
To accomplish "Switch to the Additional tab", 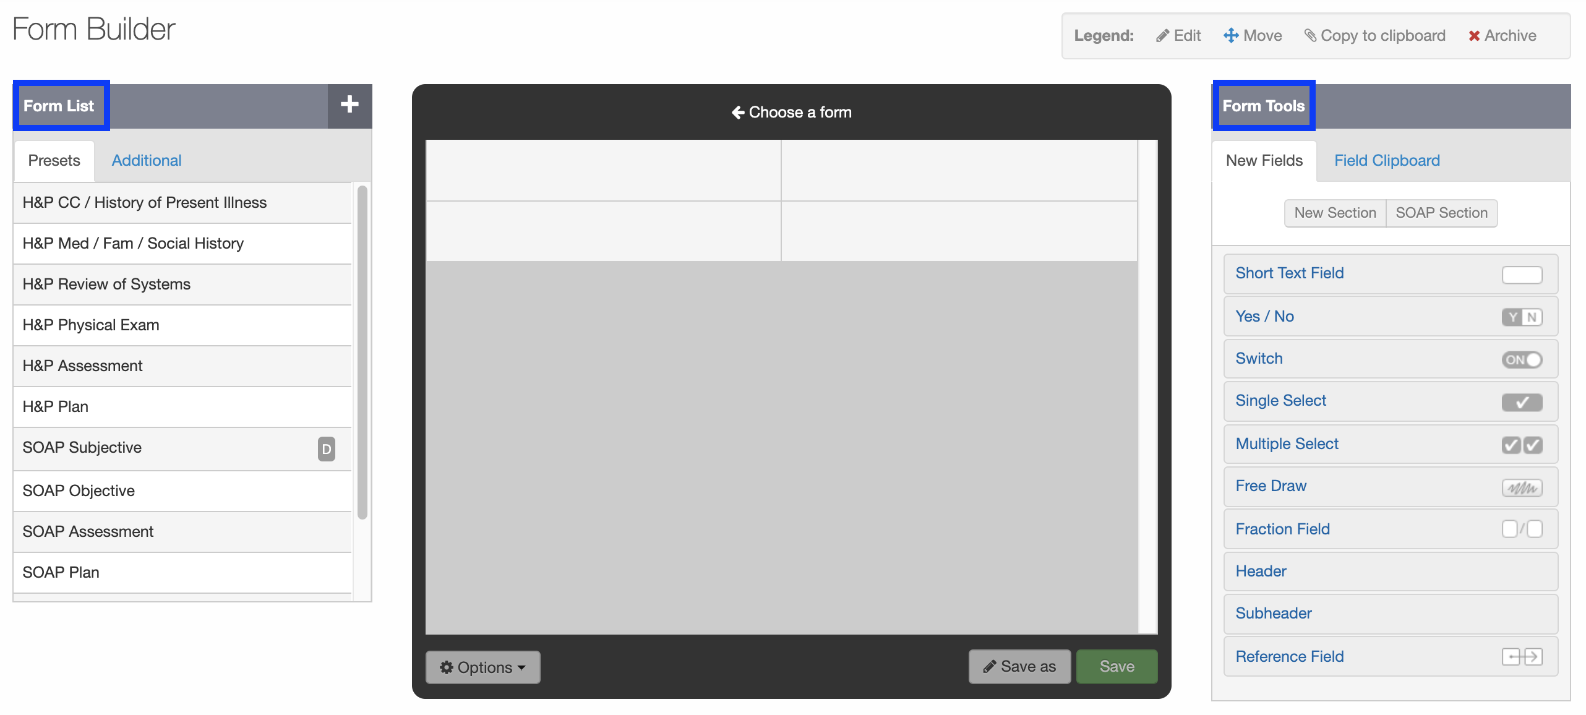I will tap(147, 160).
